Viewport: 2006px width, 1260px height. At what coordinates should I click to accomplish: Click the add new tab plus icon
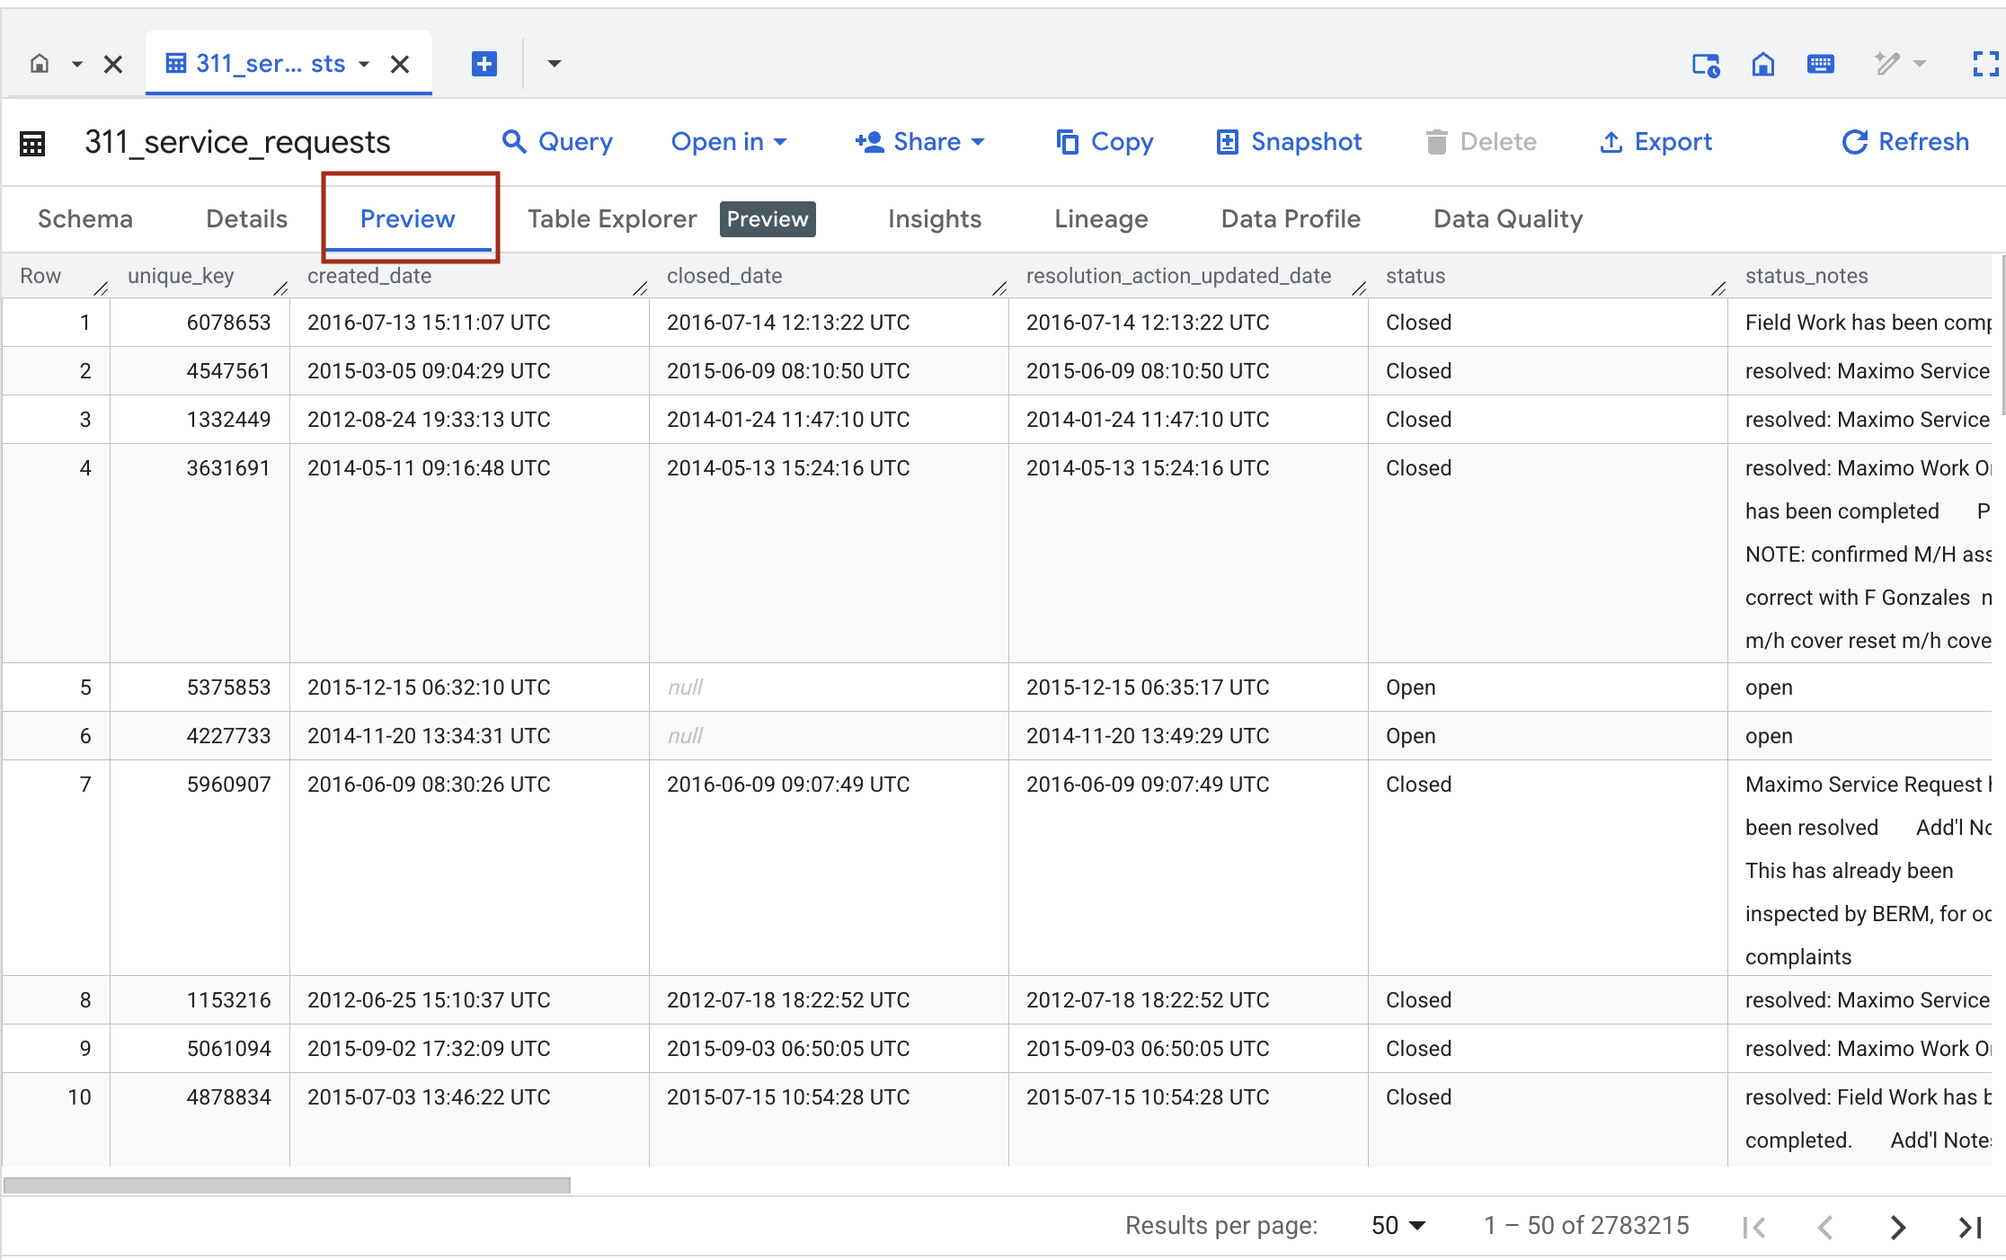(x=484, y=64)
